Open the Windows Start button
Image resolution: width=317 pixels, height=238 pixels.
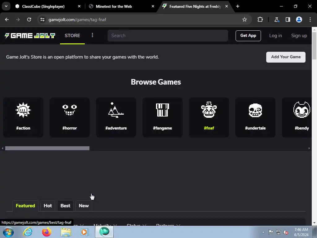coord(8,232)
